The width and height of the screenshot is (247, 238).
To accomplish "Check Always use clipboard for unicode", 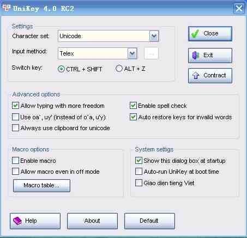I will (15, 128).
